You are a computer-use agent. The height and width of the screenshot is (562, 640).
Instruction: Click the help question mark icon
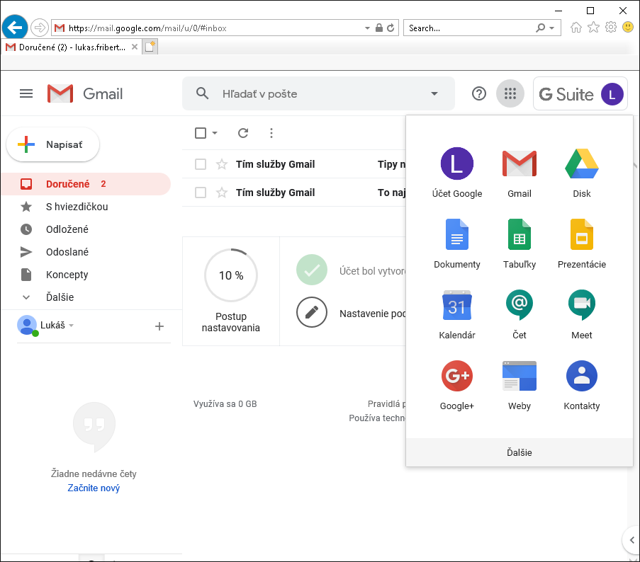coord(479,93)
